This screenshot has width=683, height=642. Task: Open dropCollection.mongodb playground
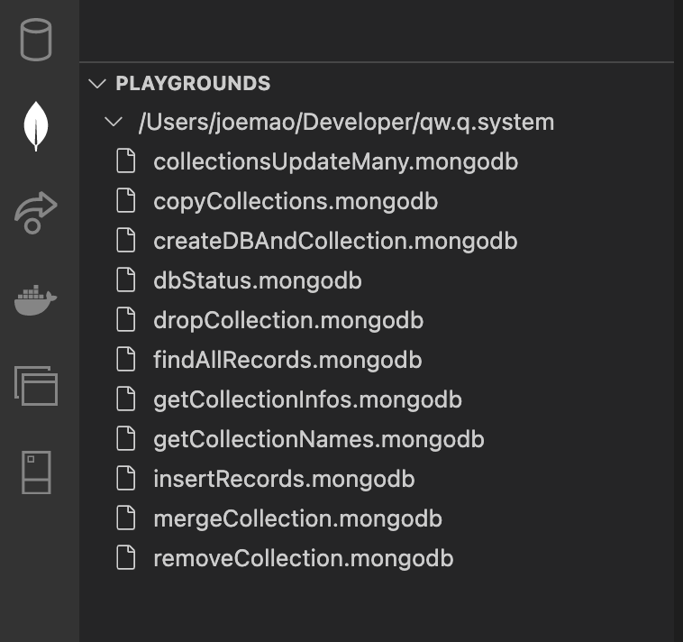tap(288, 320)
